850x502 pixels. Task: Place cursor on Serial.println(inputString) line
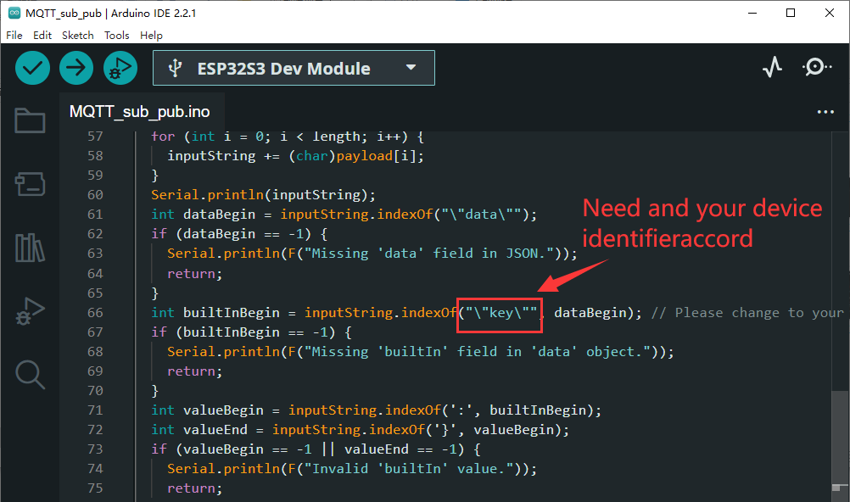point(263,195)
